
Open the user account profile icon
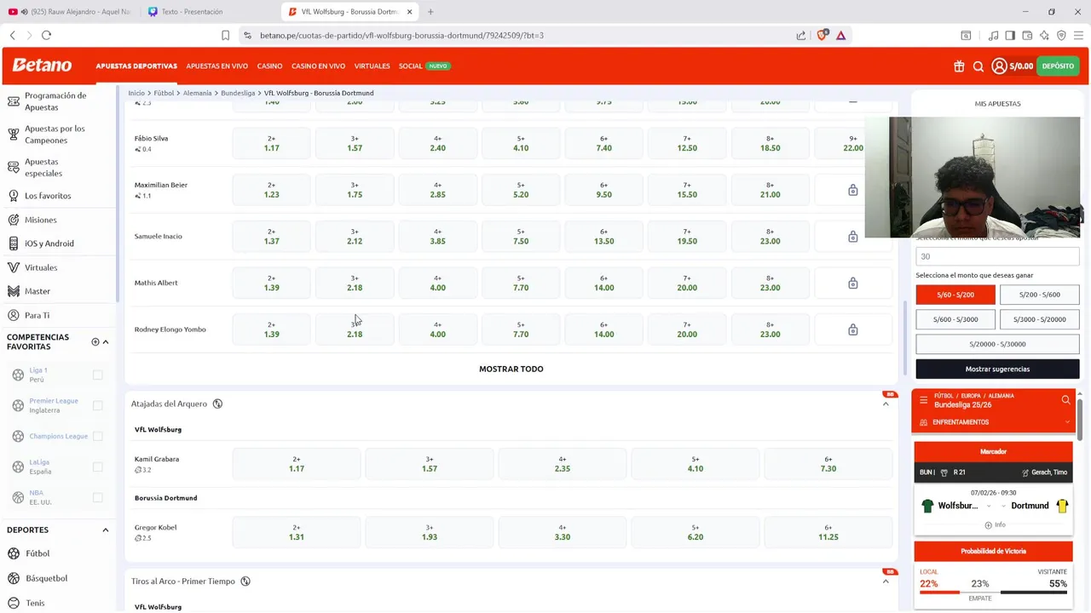[999, 66]
